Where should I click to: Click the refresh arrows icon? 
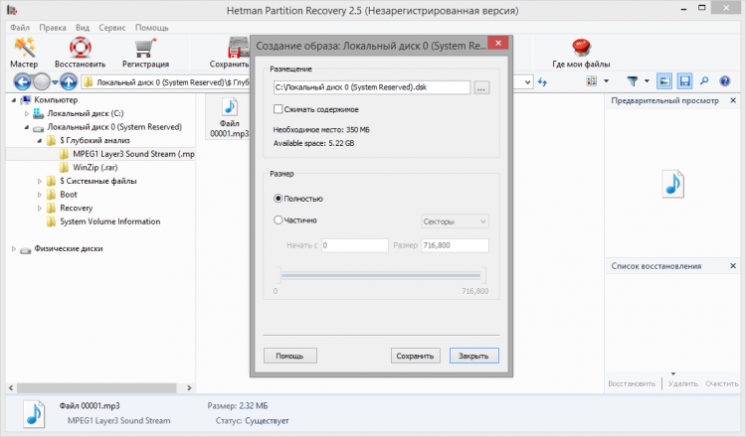pyautogui.click(x=543, y=82)
